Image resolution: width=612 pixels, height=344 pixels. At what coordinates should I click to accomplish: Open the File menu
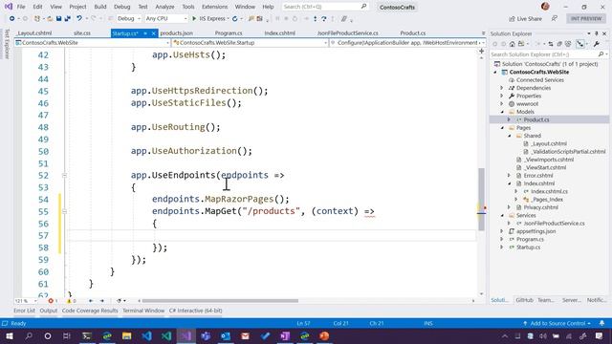point(21,7)
